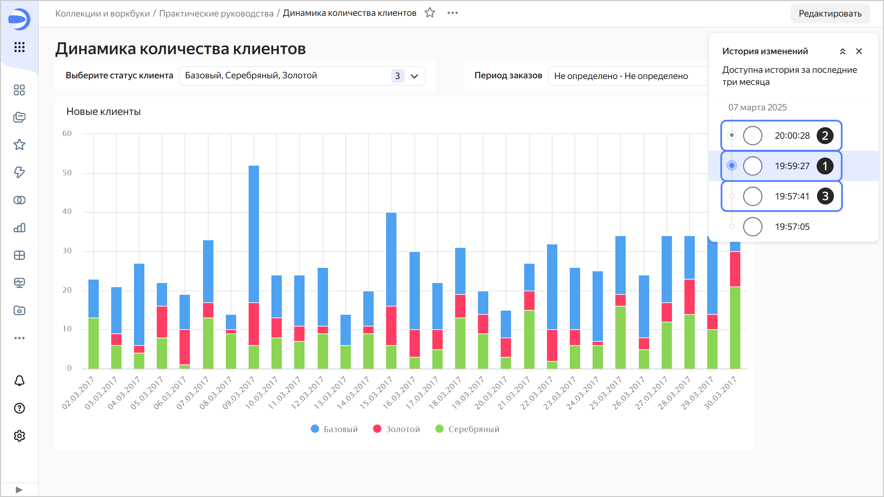Click the Редактировать button
The image size is (884, 497).
[830, 13]
